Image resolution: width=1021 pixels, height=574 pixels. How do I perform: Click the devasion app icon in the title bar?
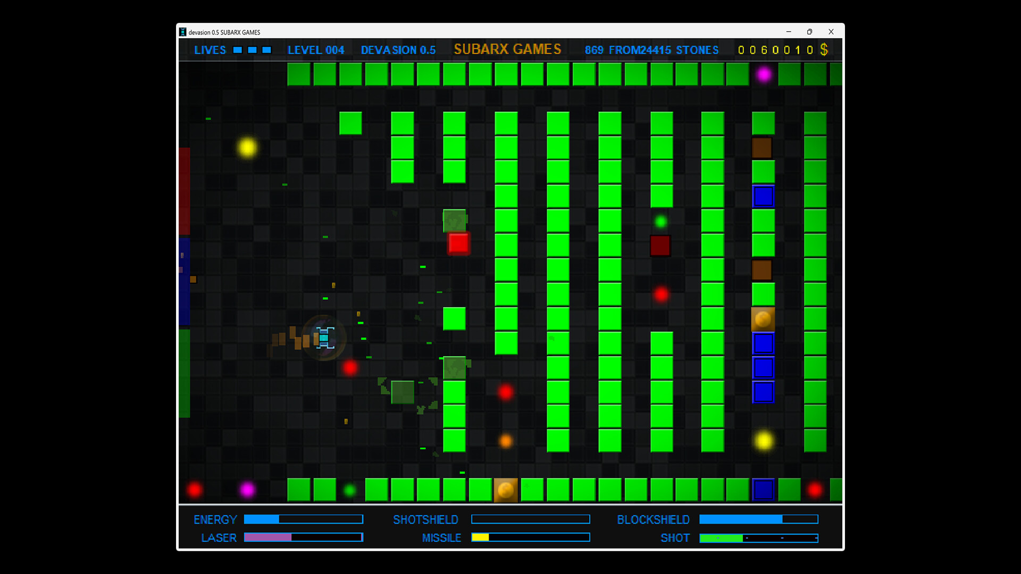point(183,32)
